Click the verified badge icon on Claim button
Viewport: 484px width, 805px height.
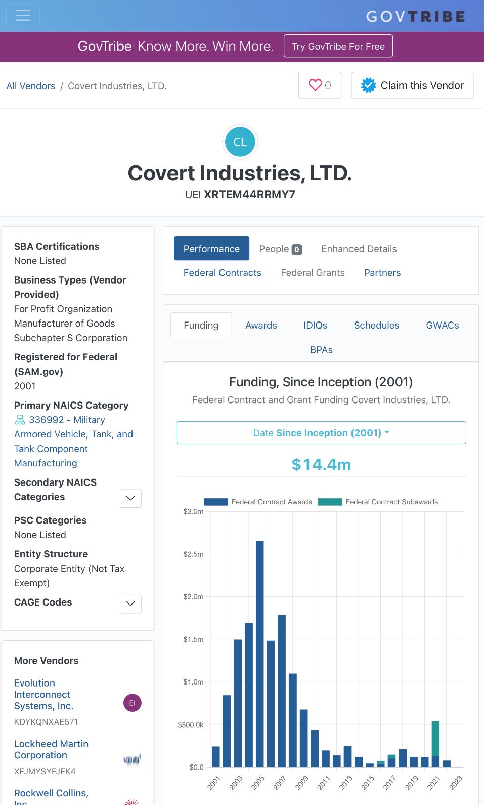(369, 85)
